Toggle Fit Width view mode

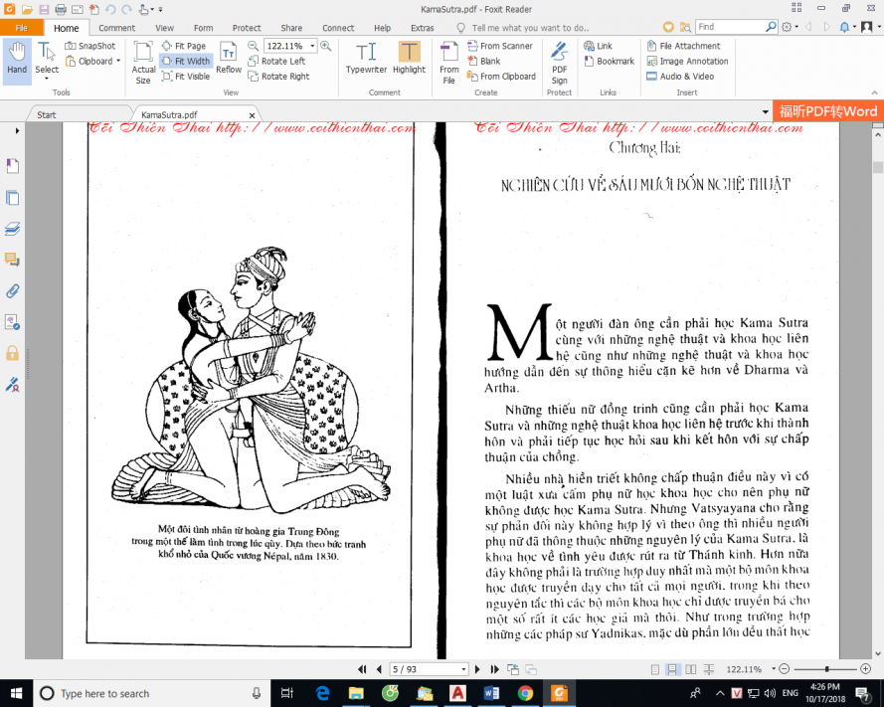[x=186, y=62]
